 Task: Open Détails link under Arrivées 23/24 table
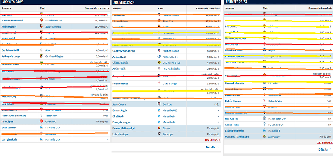click(x=213, y=147)
